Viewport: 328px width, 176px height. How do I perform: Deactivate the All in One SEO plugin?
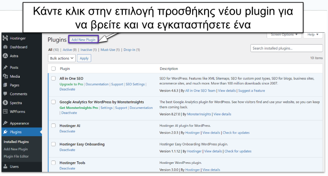[67, 89]
